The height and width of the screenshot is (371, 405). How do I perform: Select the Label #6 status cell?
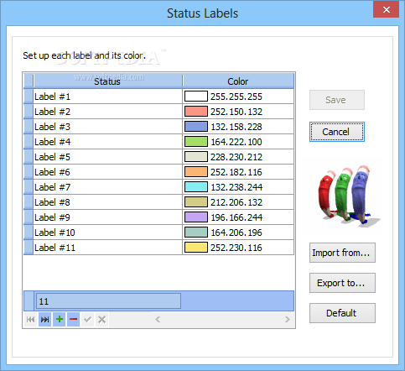click(x=107, y=172)
